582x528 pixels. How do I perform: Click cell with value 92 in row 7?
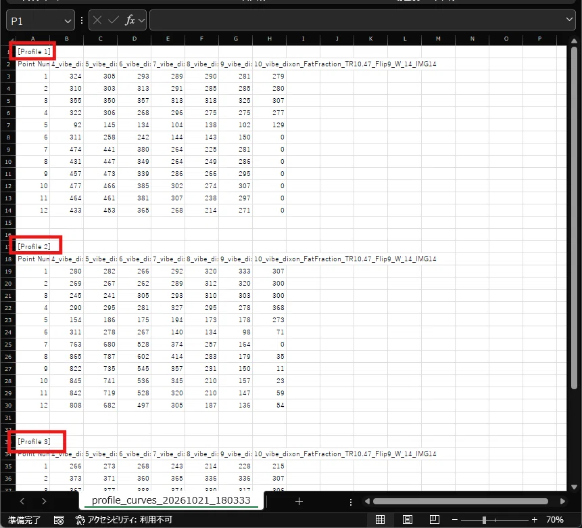click(67, 125)
